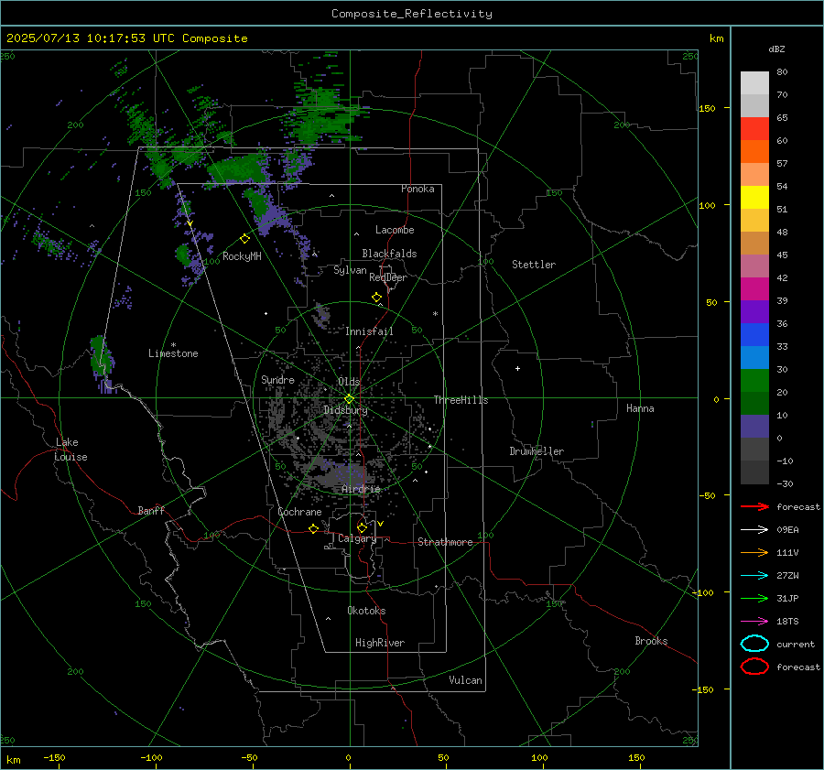
Task: Select the cyan 27ZW arrow icon
Action: click(x=754, y=576)
